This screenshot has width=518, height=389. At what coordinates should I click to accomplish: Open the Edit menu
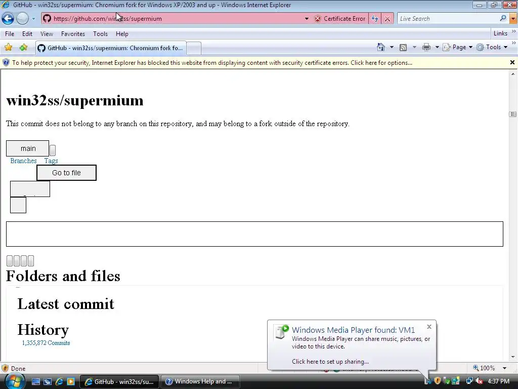(27, 34)
